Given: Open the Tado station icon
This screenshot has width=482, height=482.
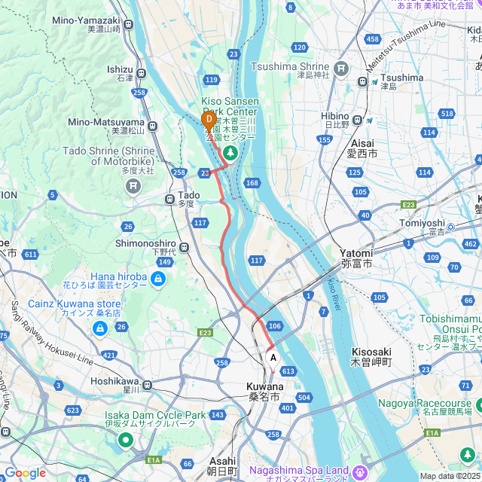Looking at the screenshot, I should coord(169,199).
